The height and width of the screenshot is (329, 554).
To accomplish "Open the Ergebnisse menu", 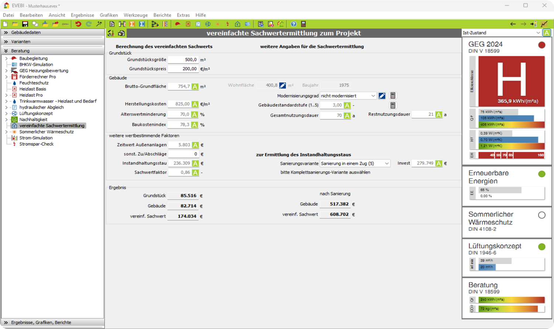I will point(82,15).
